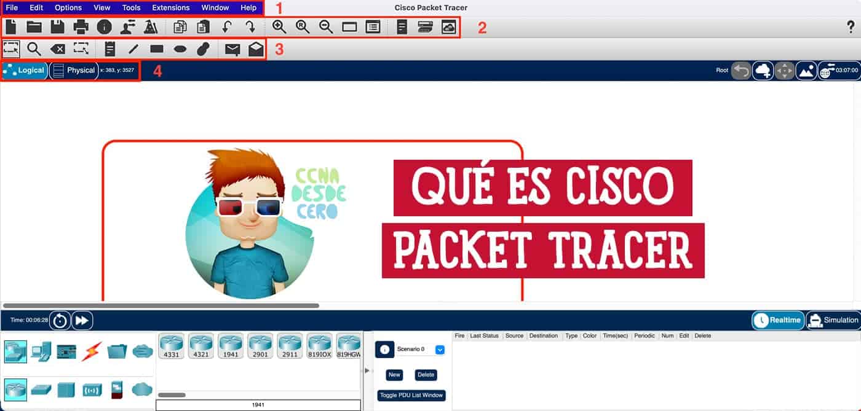Select the Draw Rectangle tool

coord(157,49)
